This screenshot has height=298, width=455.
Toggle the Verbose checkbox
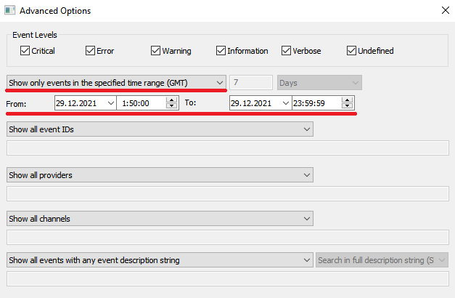[287, 51]
